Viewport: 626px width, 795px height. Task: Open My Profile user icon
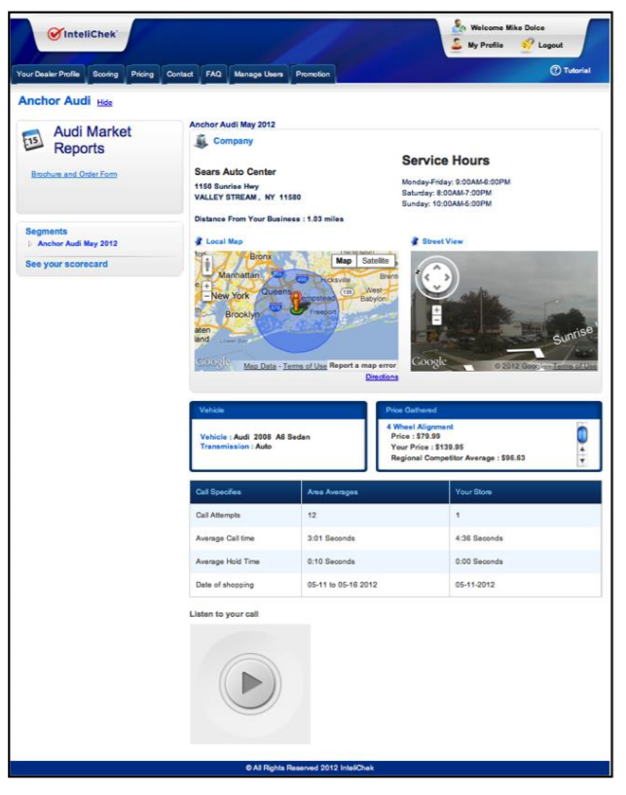457,45
